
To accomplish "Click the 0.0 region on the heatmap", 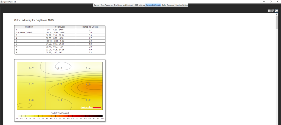I will point(60,68).
